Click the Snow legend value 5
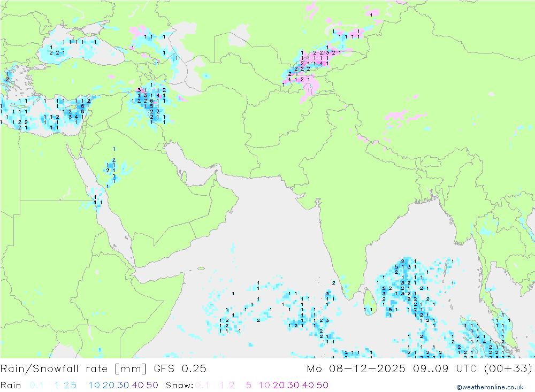 pyautogui.click(x=249, y=385)
